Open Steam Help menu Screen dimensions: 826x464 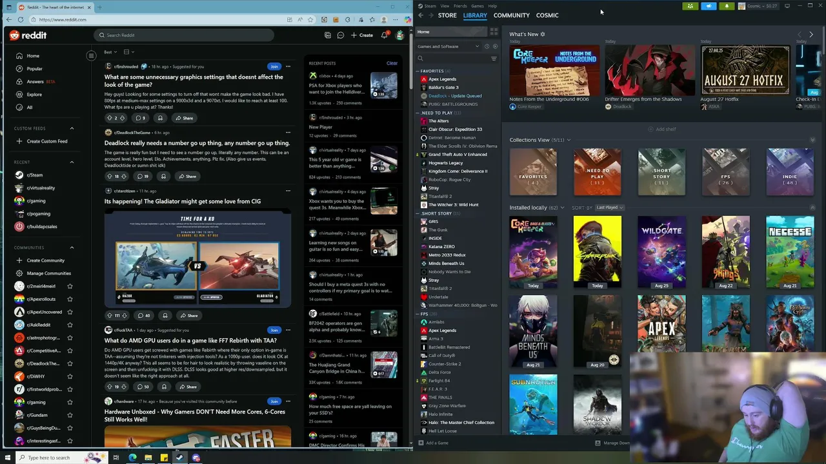(492, 6)
